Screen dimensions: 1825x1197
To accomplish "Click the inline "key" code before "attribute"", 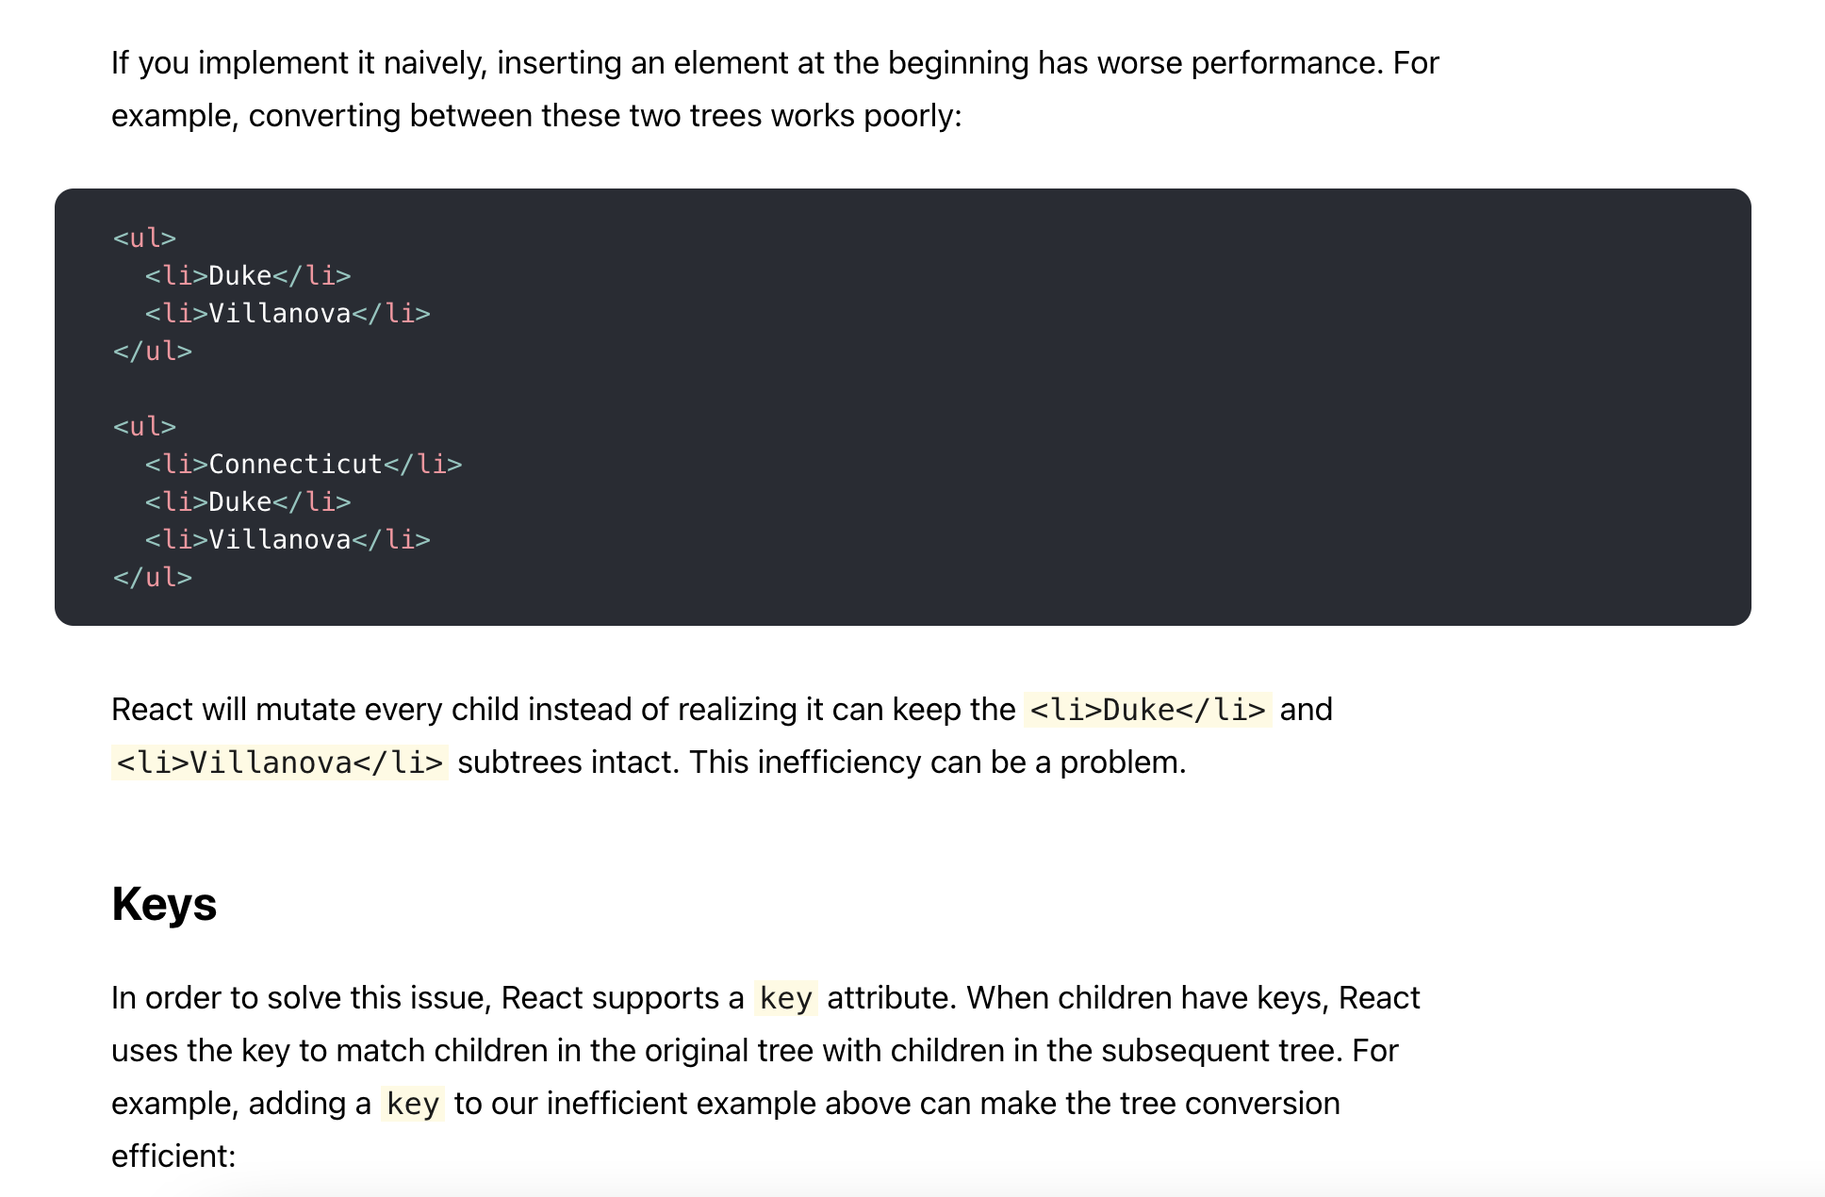I will pyautogui.click(x=785, y=998).
